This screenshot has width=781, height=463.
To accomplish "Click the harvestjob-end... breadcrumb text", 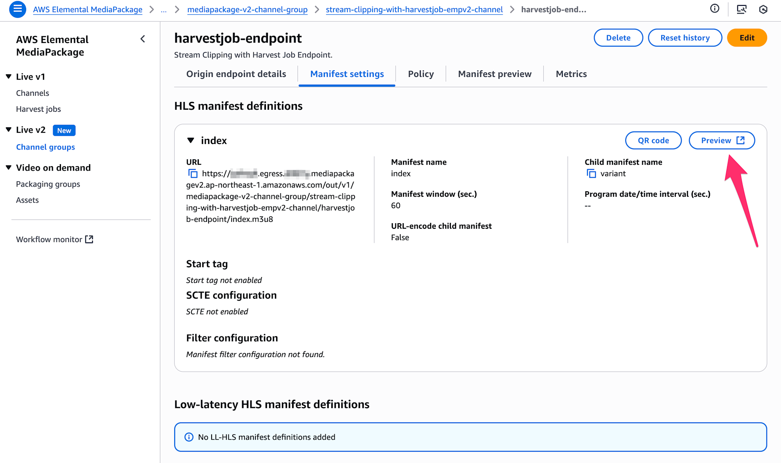I will coord(554,9).
